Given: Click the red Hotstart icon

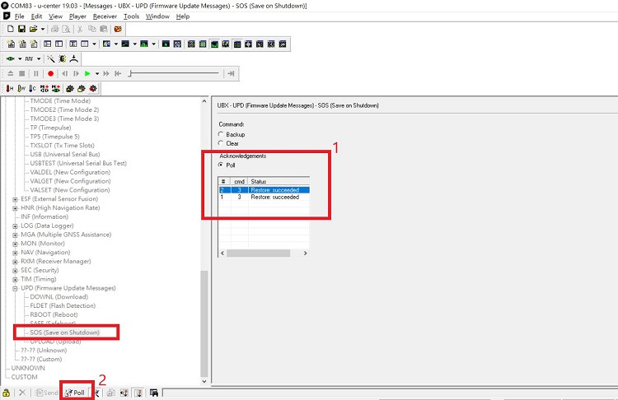Looking at the screenshot, I should pyautogui.click(x=10, y=88).
